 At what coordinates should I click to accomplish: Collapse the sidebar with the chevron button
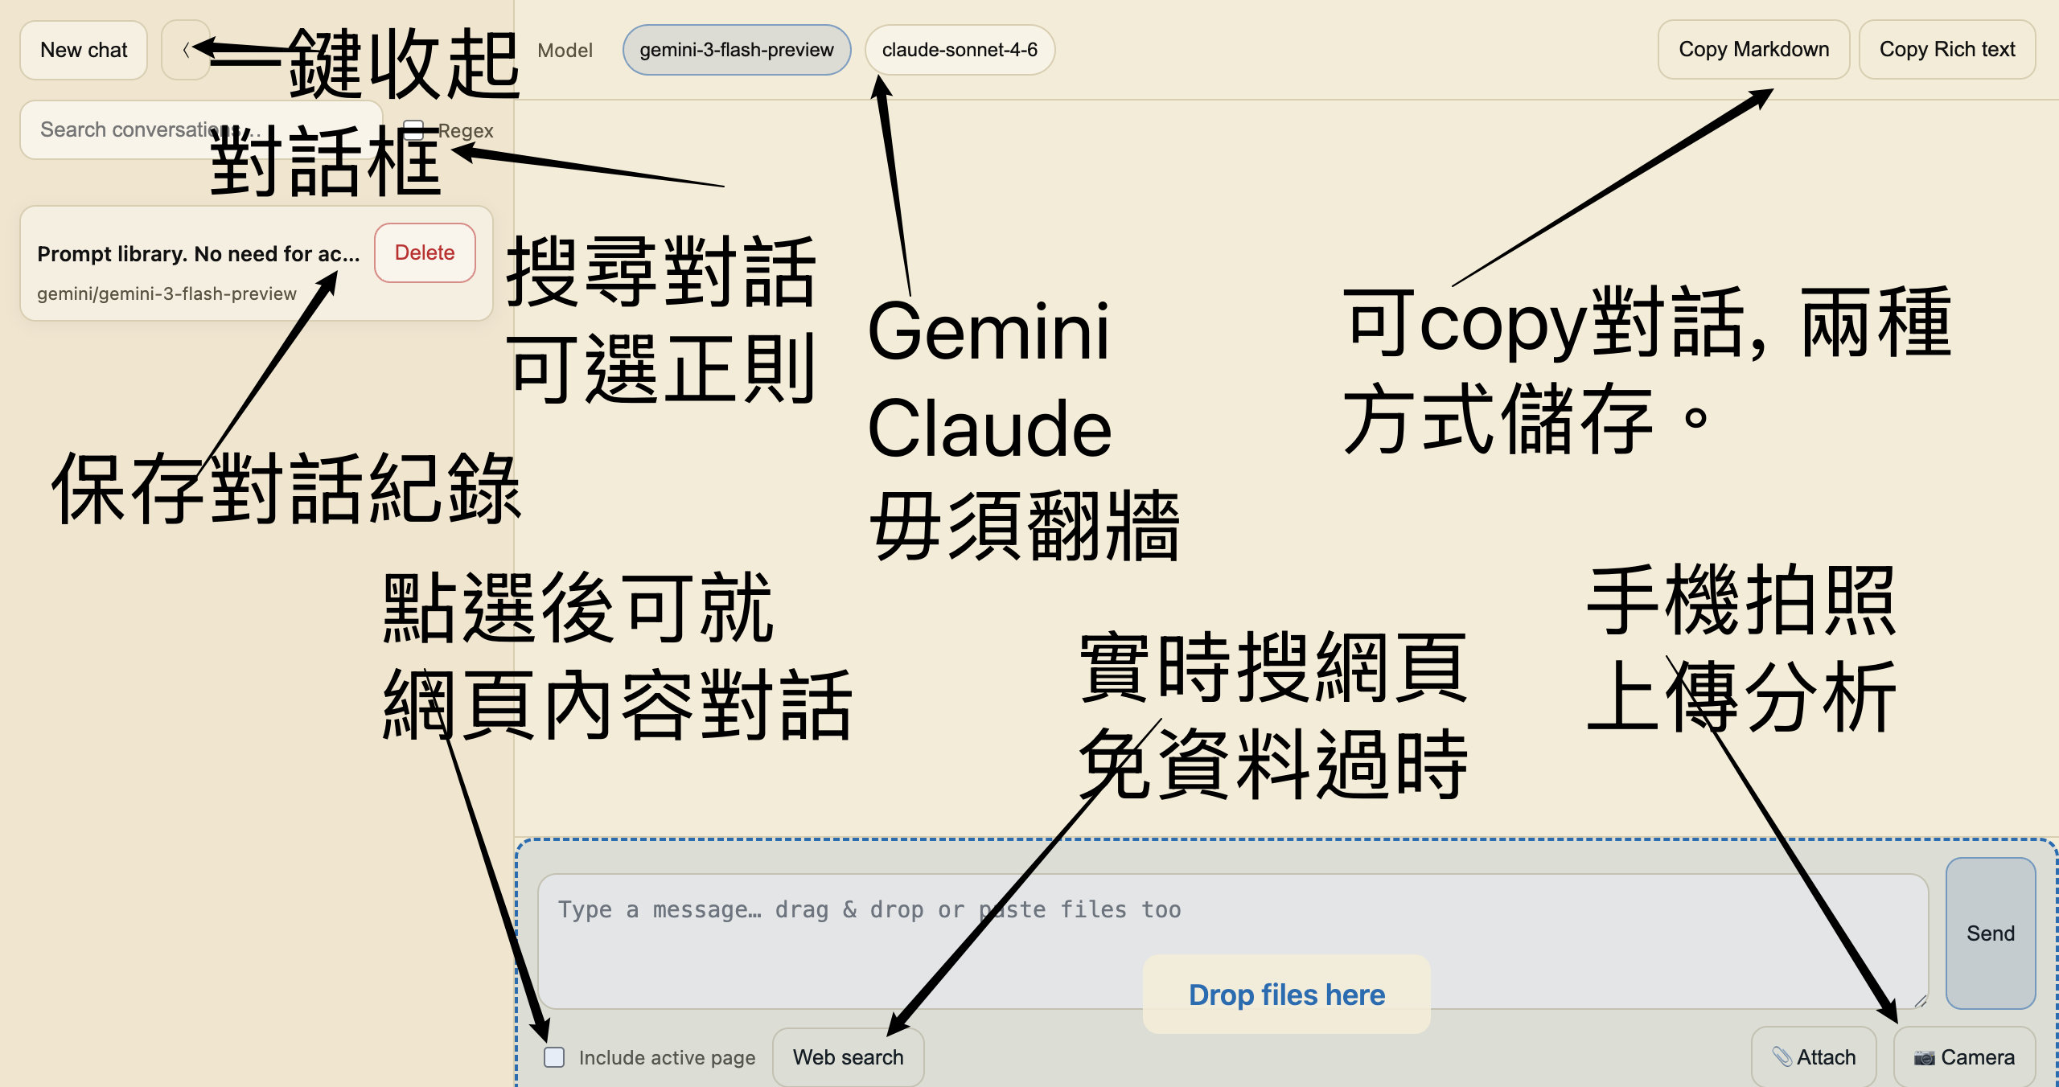(185, 50)
